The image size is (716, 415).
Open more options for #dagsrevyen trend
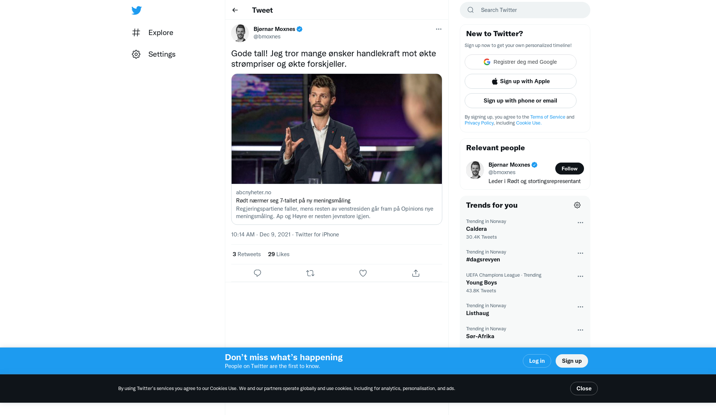point(580,253)
